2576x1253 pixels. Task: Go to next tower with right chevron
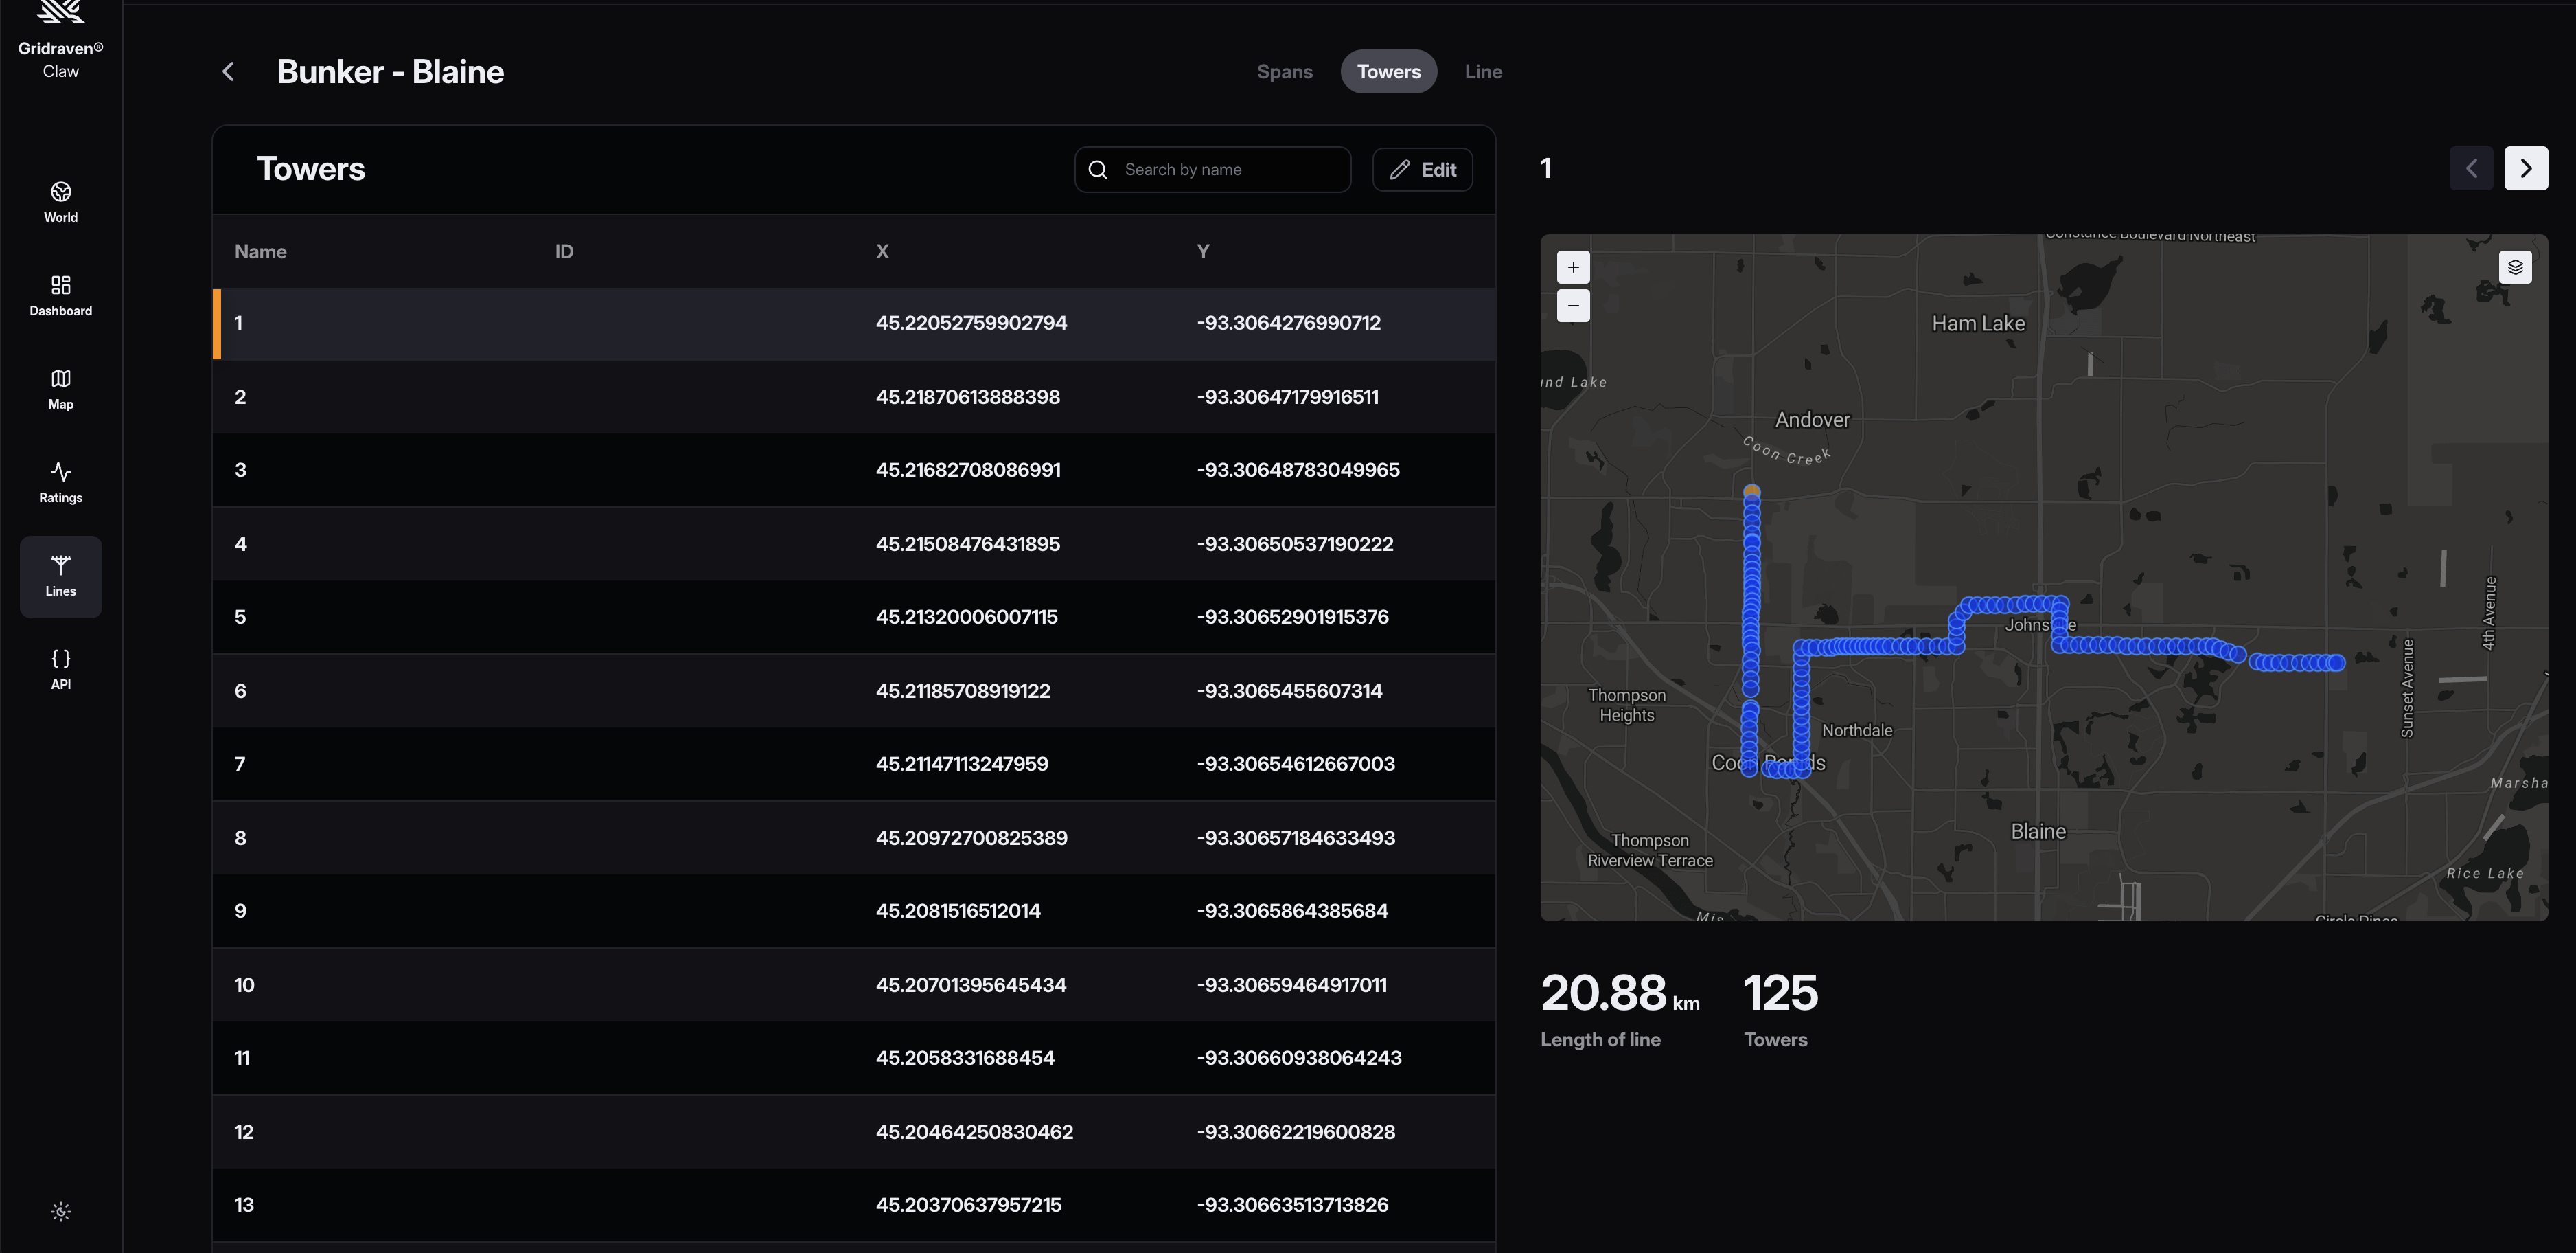coord(2525,168)
